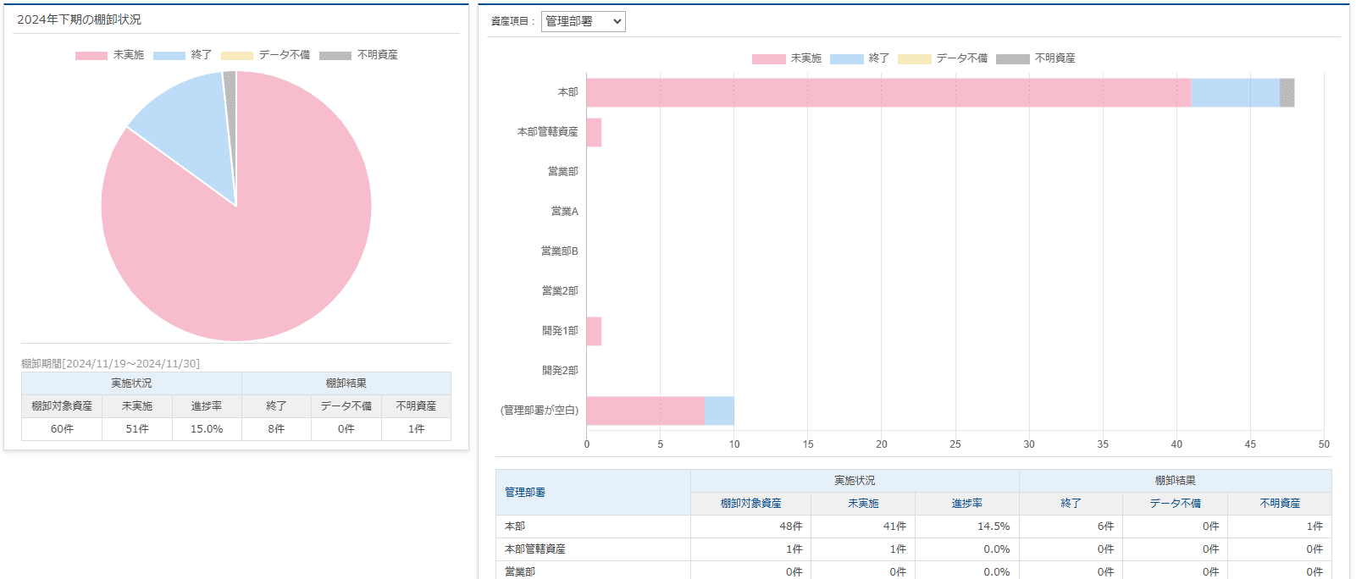This screenshot has height=579, width=1356.
Task: Click the 本部管轄資産 pink bar
Action: click(x=594, y=133)
